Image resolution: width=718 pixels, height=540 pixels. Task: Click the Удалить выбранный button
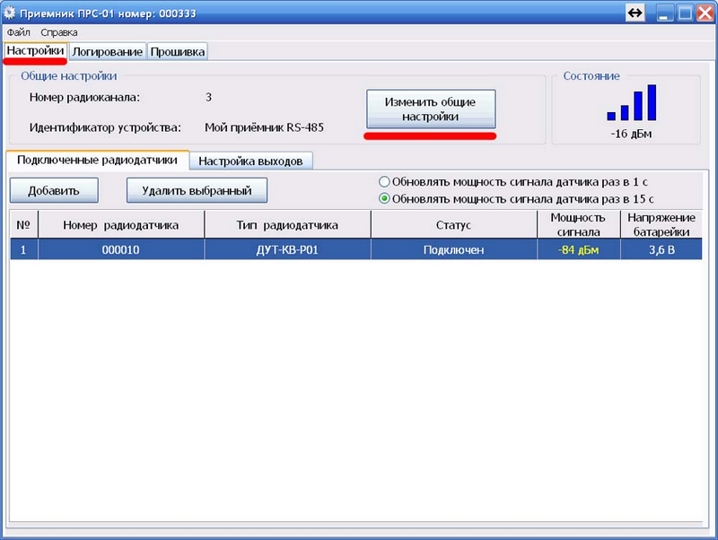point(197,190)
